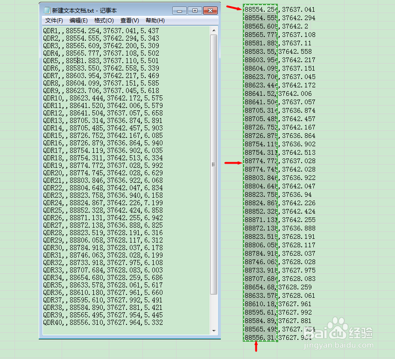Viewport: 395px width, 359px height.
Task: Select spreadsheet cell 88852.328,37642.424
Action: pos(261,211)
